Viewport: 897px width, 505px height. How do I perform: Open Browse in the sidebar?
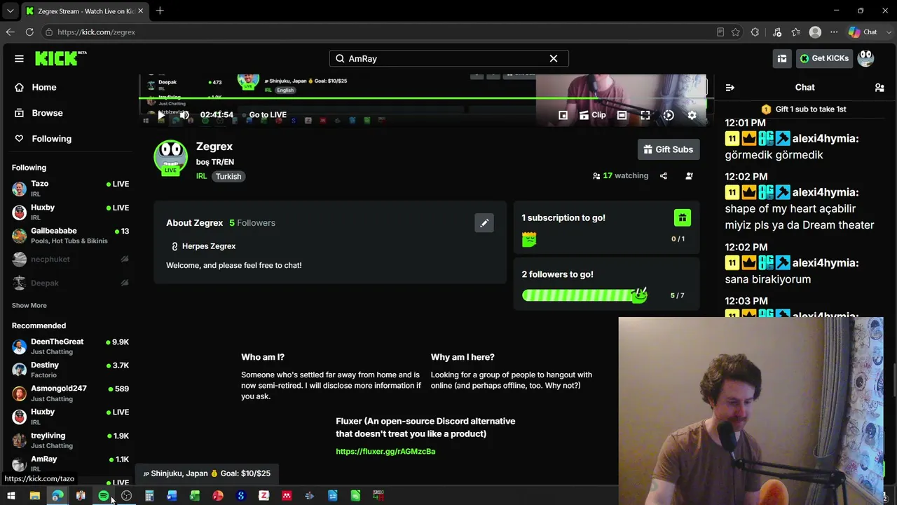47,113
